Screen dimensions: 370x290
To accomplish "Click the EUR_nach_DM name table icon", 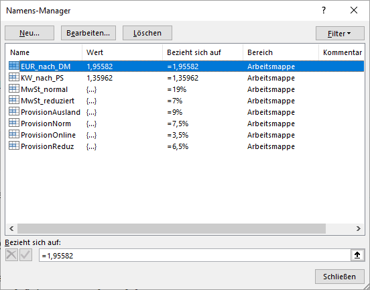I will [14, 66].
